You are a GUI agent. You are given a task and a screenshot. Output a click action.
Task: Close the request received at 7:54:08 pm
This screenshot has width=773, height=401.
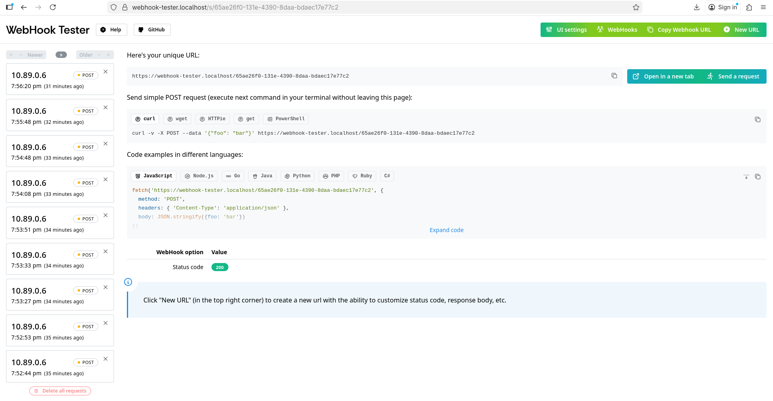pos(106,179)
